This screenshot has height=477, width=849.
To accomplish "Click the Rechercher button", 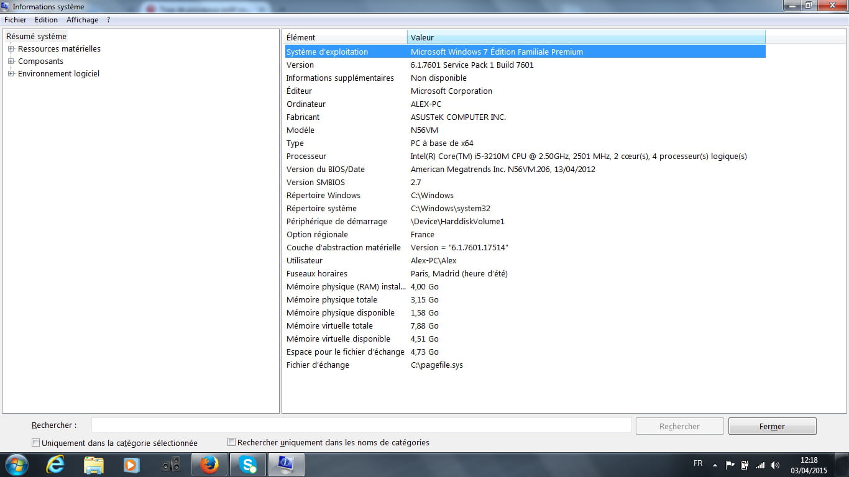I will coord(679,426).
